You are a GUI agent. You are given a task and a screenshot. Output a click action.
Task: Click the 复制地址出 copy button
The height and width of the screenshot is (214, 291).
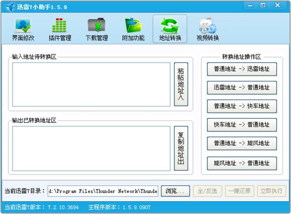pyautogui.click(x=181, y=148)
